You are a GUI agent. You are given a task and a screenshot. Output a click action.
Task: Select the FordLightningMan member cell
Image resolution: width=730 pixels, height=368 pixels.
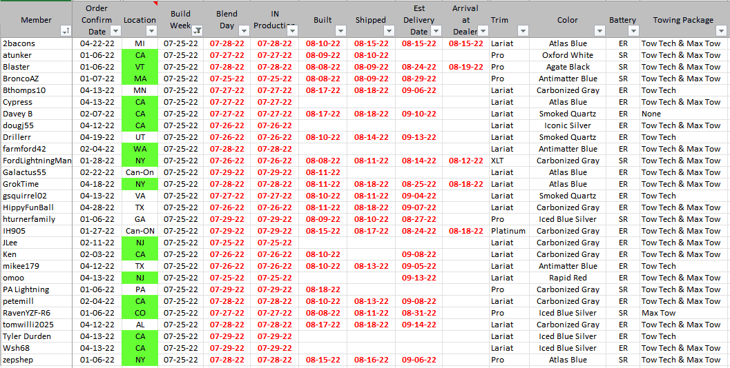[37, 161]
